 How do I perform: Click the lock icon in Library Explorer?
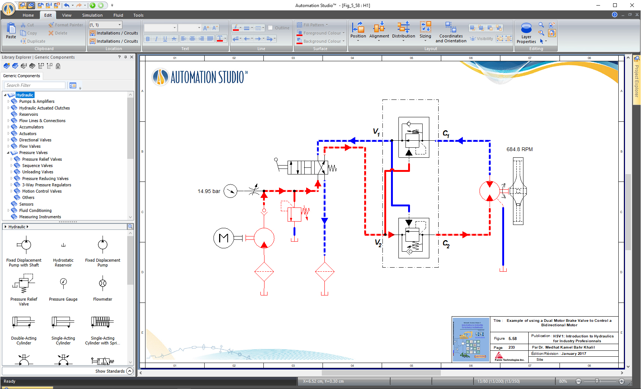pyautogui.click(x=58, y=66)
